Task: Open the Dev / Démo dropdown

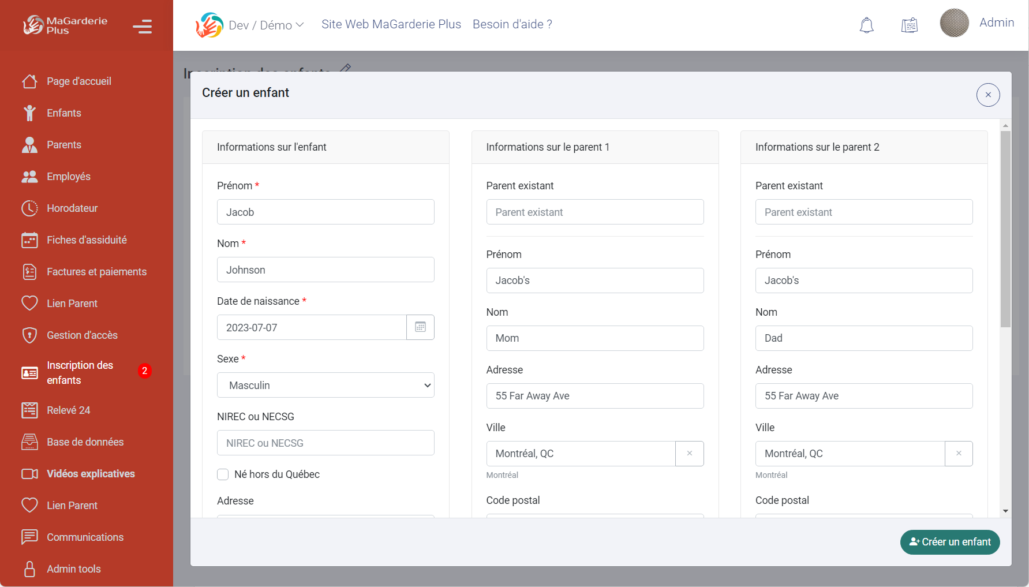Action: tap(266, 25)
